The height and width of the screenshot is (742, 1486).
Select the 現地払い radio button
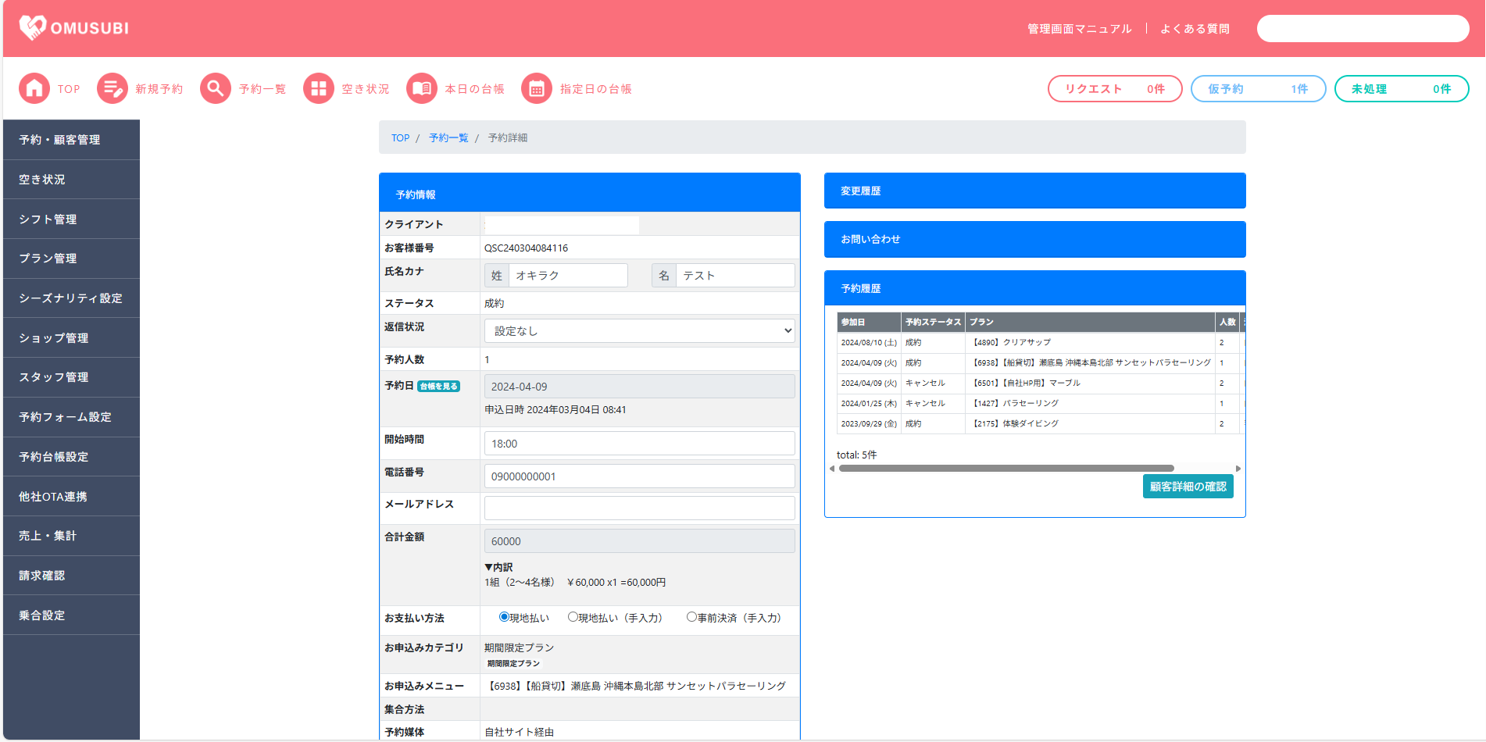pyautogui.click(x=504, y=617)
